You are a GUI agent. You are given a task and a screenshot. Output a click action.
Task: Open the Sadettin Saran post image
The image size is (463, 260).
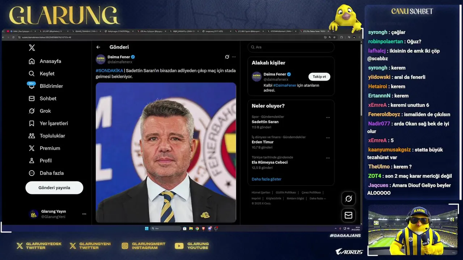166,152
